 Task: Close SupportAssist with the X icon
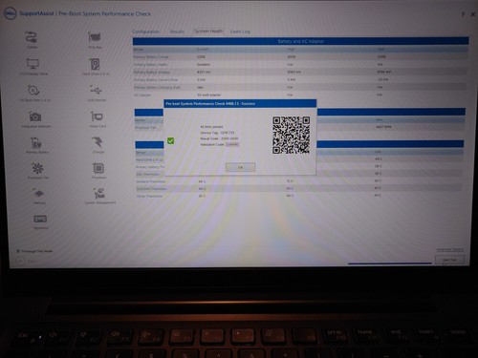(473, 14)
